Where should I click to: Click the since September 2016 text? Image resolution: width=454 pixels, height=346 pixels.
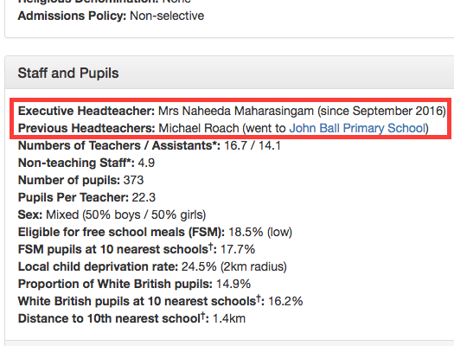point(382,112)
